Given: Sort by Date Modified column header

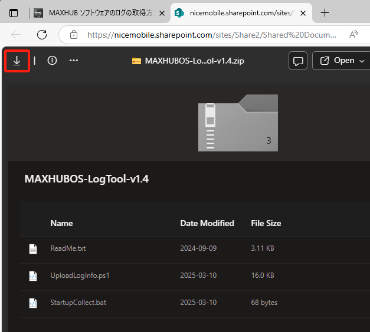Looking at the screenshot, I should pyautogui.click(x=207, y=223).
